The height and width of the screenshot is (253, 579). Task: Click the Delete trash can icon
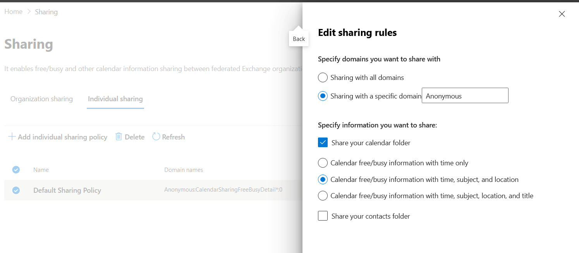(119, 137)
